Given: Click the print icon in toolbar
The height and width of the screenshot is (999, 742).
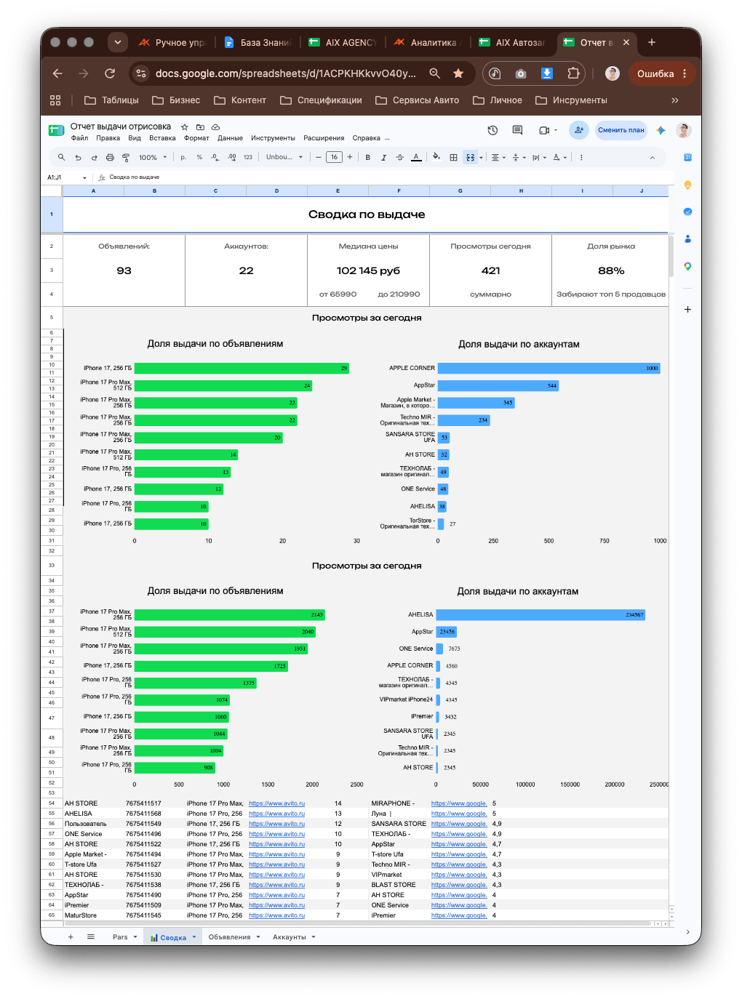Looking at the screenshot, I should [x=110, y=157].
